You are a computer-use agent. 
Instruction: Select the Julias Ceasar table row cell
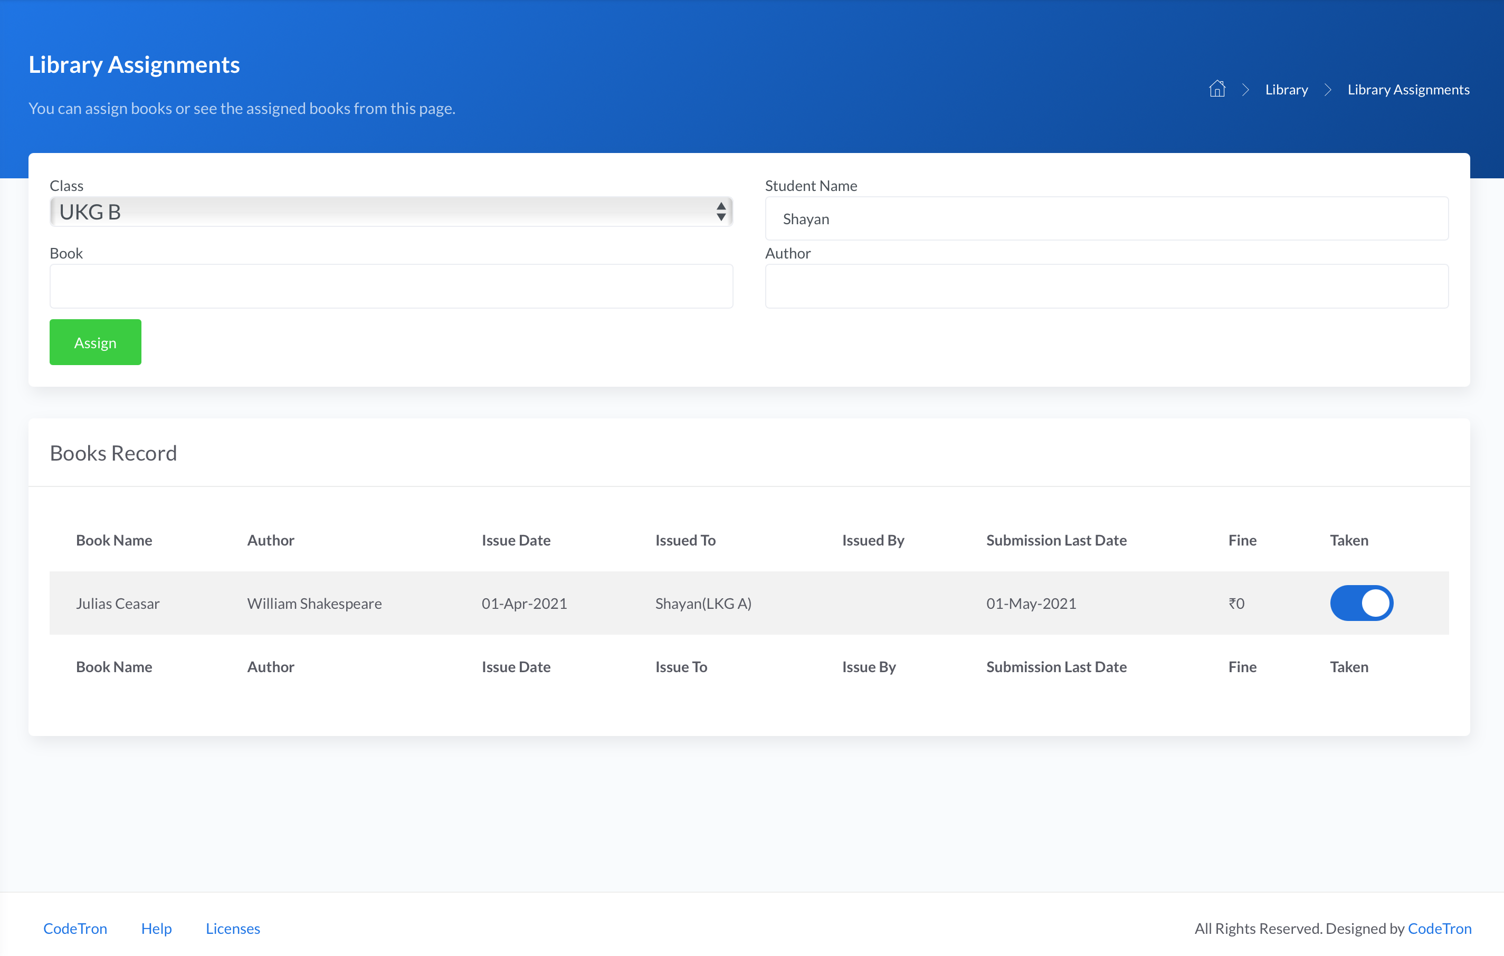coord(118,603)
